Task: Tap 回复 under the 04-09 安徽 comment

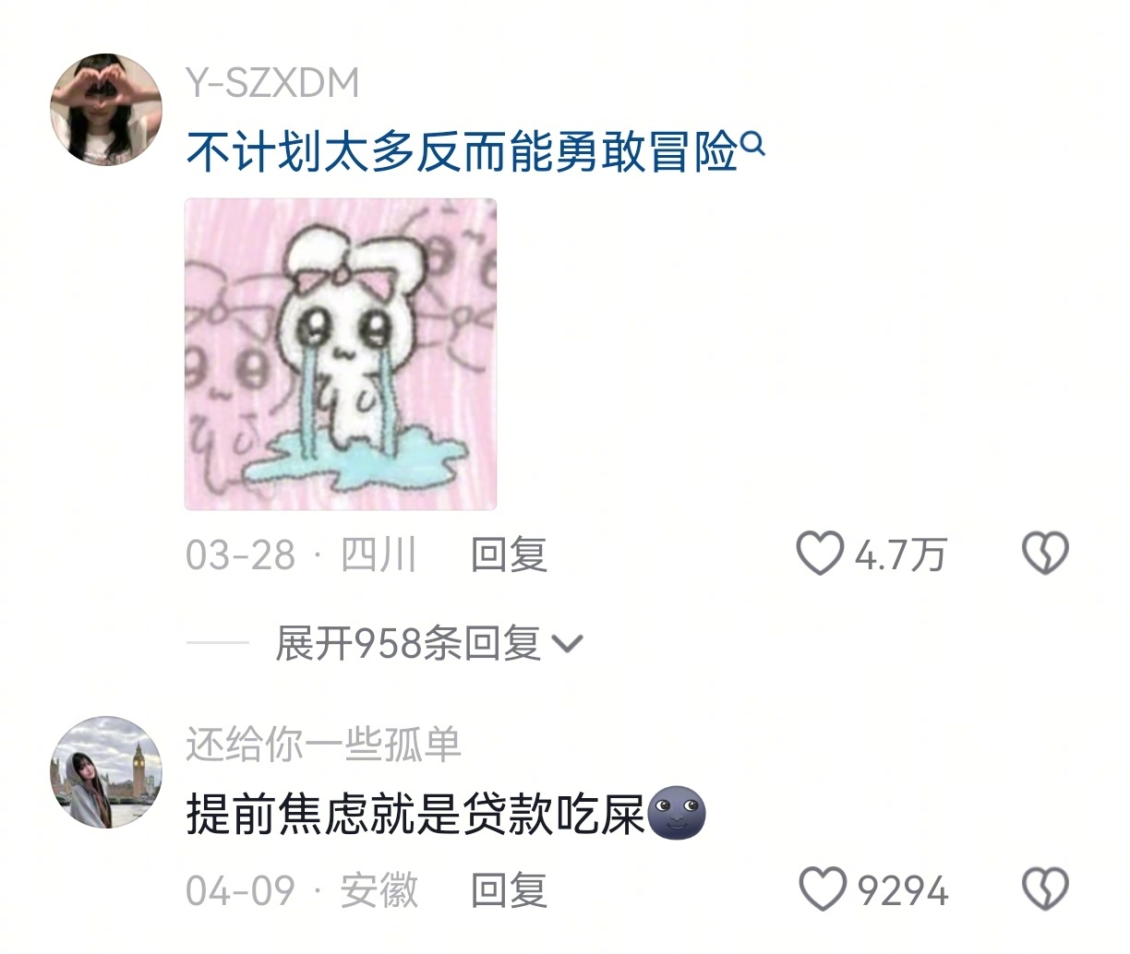Action: pyautogui.click(x=509, y=889)
